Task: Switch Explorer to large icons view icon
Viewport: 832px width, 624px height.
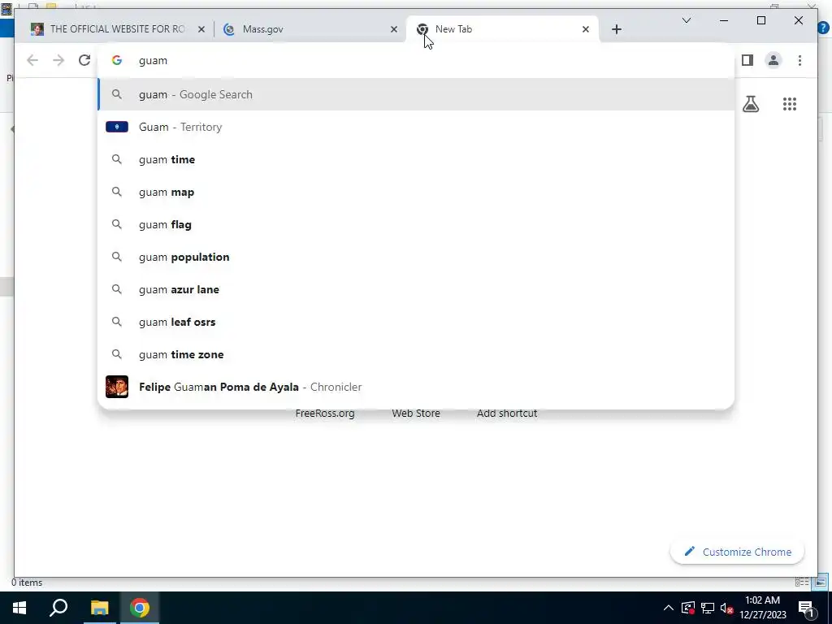Action: (821, 582)
